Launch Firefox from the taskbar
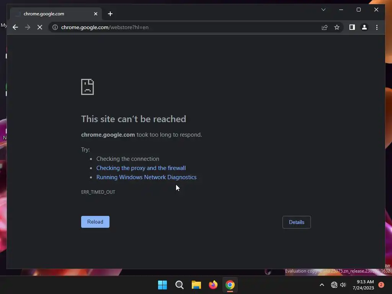The width and height of the screenshot is (392, 294). [213, 285]
